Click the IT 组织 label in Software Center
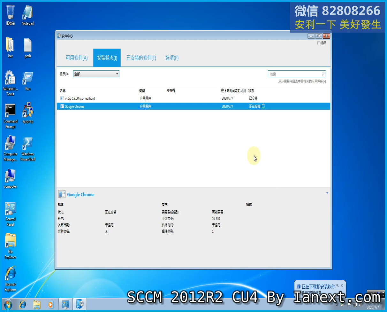Screen dimensions: 387x312 pyautogui.click(x=322, y=43)
